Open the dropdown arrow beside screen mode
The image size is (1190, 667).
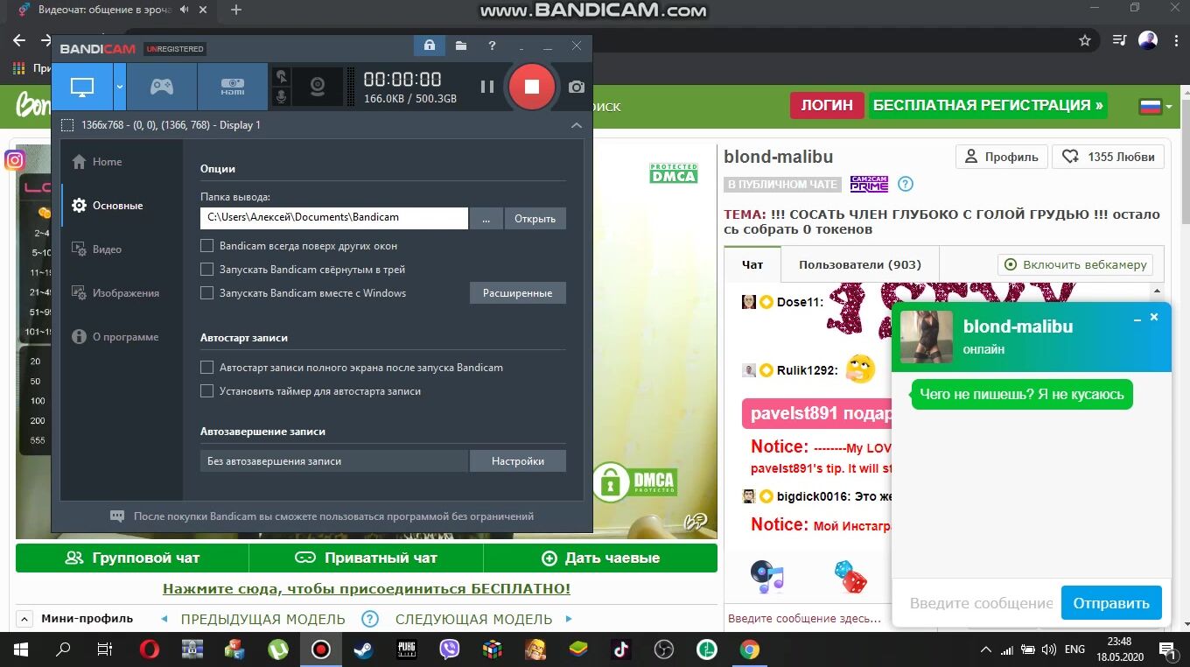pyautogui.click(x=121, y=87)
